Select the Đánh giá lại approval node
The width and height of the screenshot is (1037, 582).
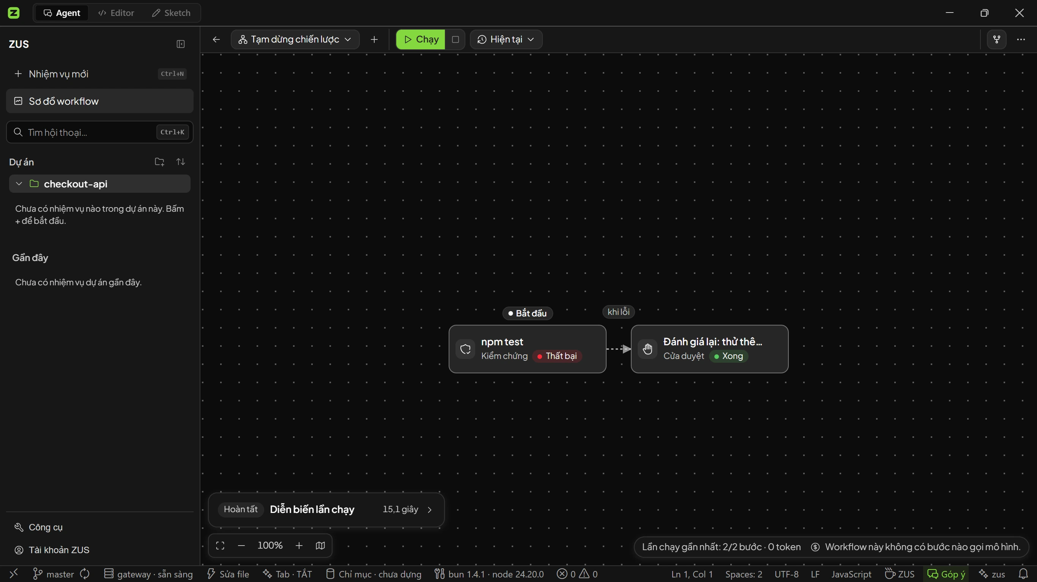click(709, 349)
